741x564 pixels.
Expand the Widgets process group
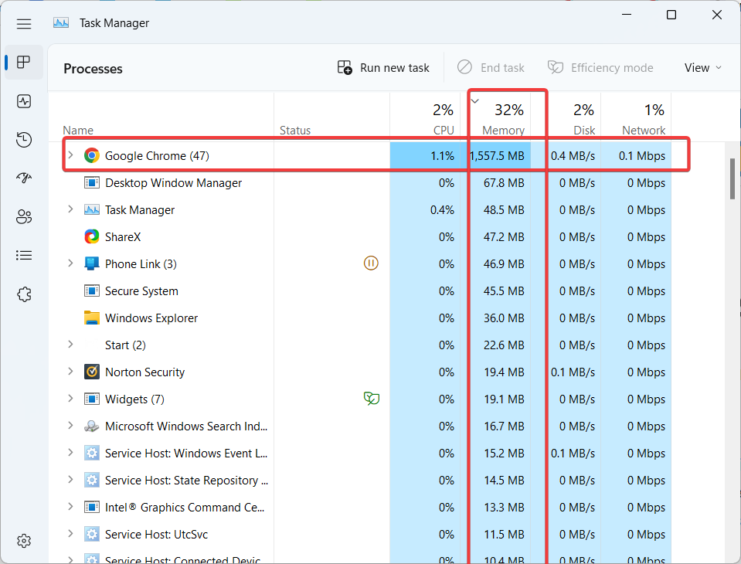70,399
